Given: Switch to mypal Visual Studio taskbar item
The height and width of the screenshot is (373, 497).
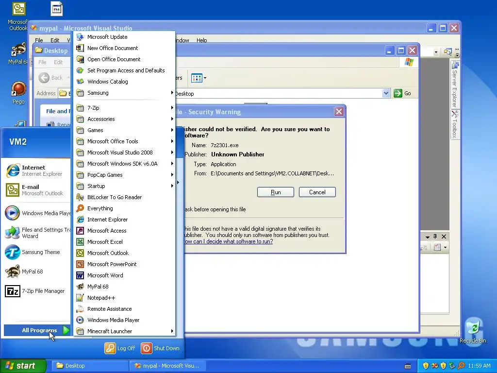Looking at the screenshot, I should pos(168,366).
